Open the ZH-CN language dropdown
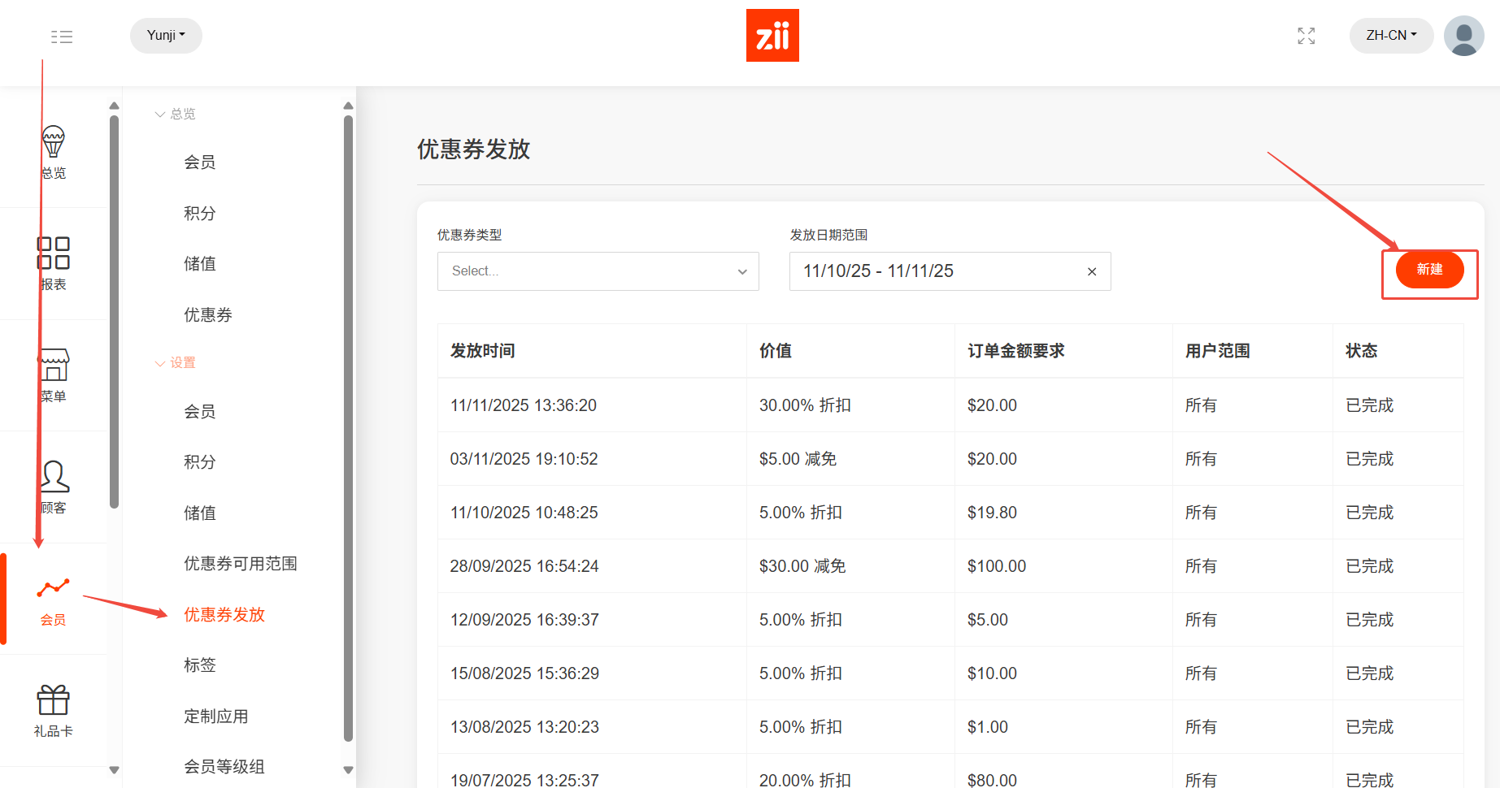The height and width of the screenshot is (788, 1500). point(1391,36)
